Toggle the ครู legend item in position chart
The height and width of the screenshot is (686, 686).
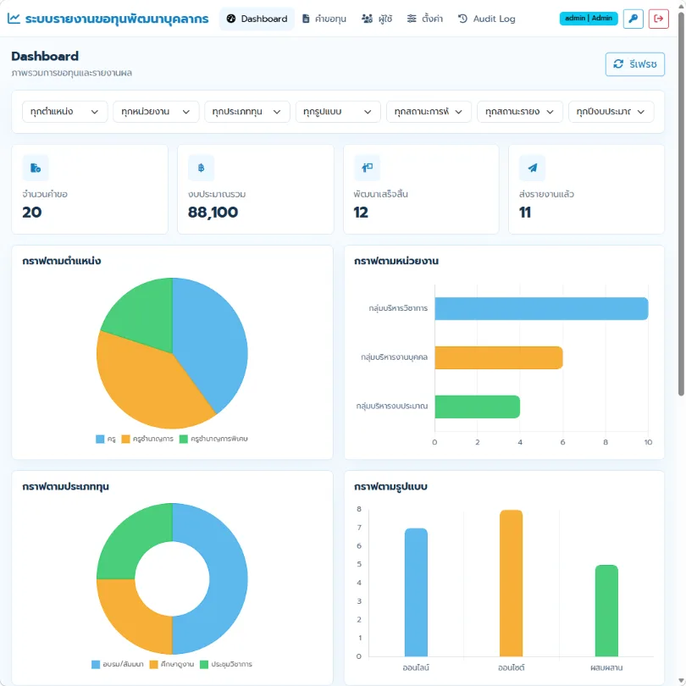point(105,439)
